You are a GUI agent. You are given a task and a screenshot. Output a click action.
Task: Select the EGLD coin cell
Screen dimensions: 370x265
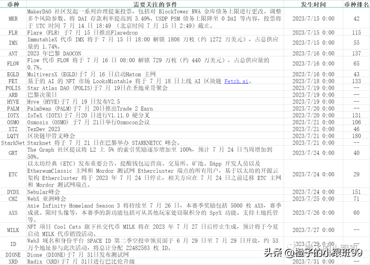(13, 74)
